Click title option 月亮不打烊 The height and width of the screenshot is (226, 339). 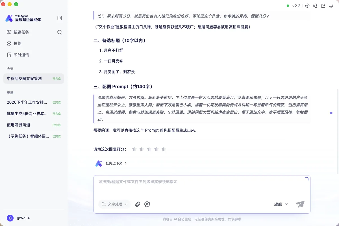coord(113,50)
